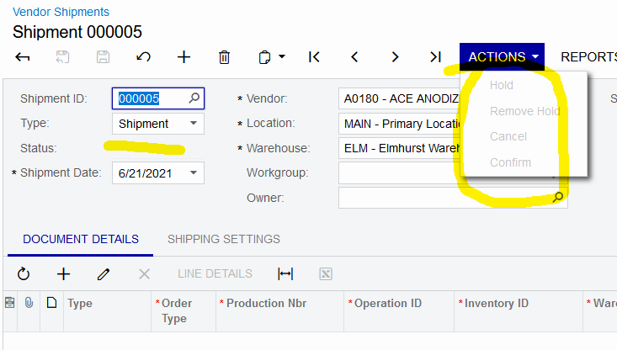
Task: Click the notes column header icon
Action: pos(10,303)
